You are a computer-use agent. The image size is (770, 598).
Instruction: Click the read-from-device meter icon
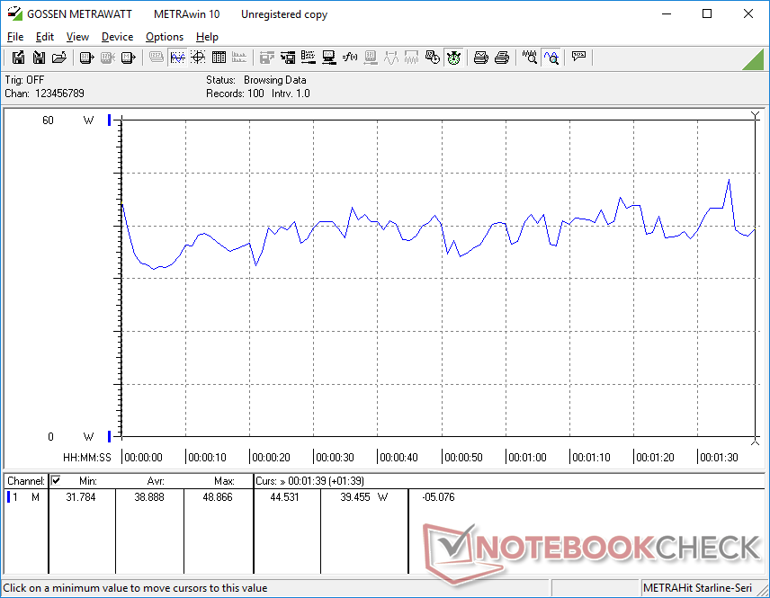coord(86,58)
